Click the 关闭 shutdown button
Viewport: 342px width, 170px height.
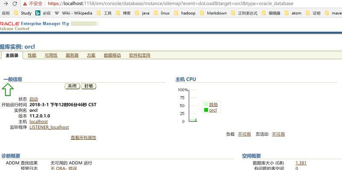(72, 86)
